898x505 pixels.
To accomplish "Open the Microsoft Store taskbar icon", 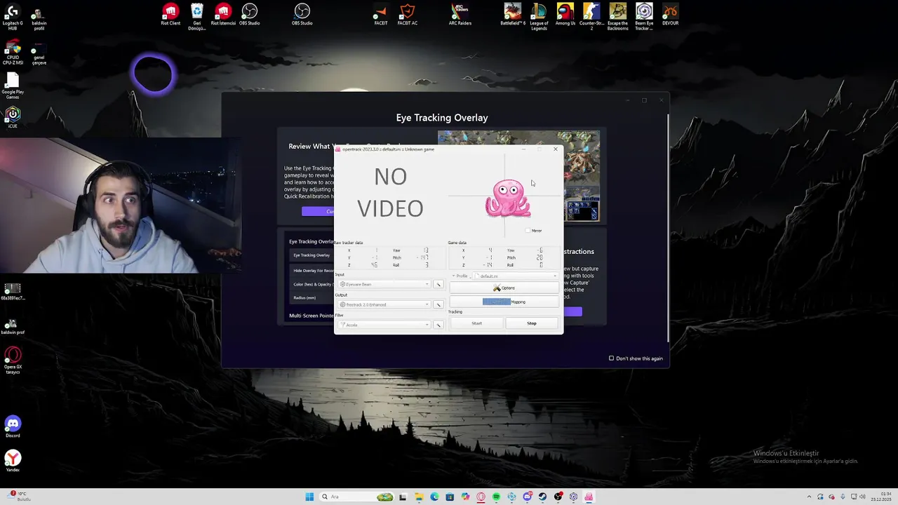I will coord(450,497).
